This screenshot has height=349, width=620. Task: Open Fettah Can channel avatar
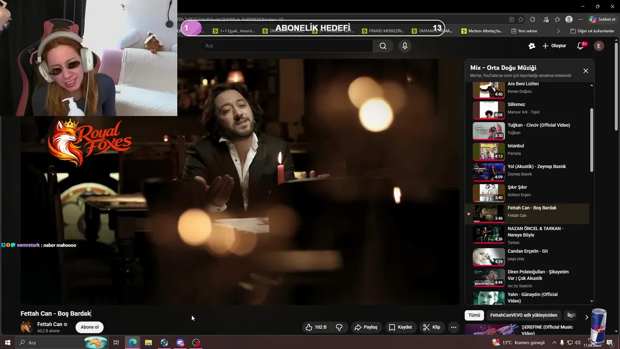pos(27,327)
